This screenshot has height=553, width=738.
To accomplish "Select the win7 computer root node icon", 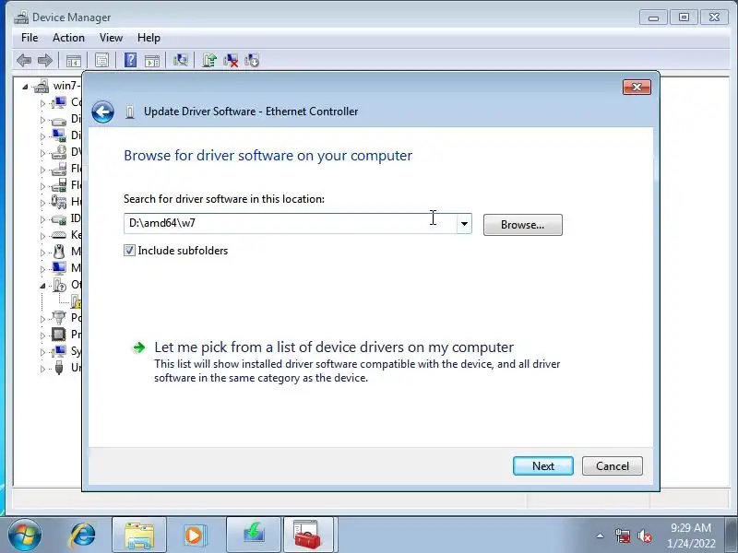I will click(x=42, y=86).
